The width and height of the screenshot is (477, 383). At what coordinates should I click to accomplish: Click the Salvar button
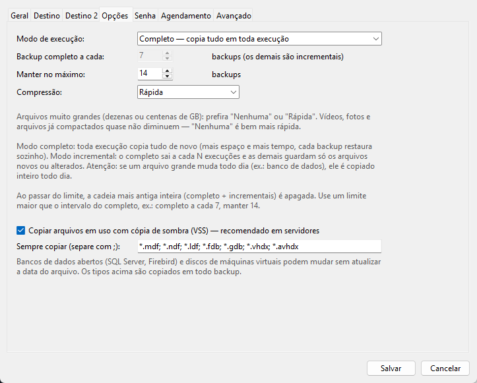tap(391, 368)
